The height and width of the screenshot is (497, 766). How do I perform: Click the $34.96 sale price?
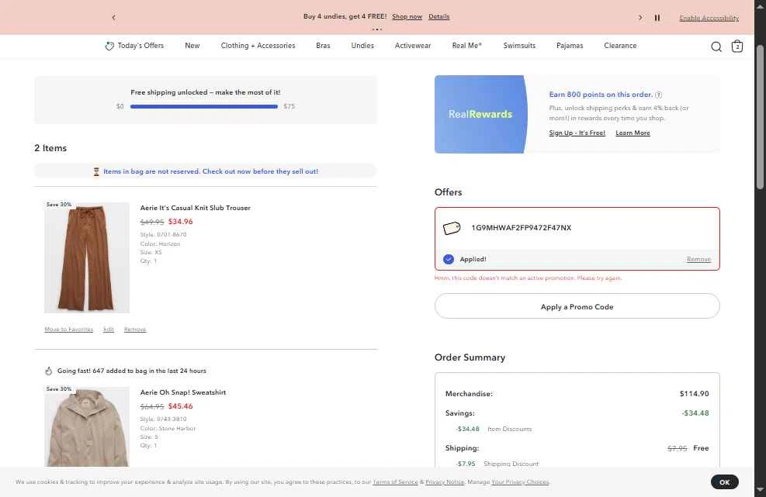181,222
